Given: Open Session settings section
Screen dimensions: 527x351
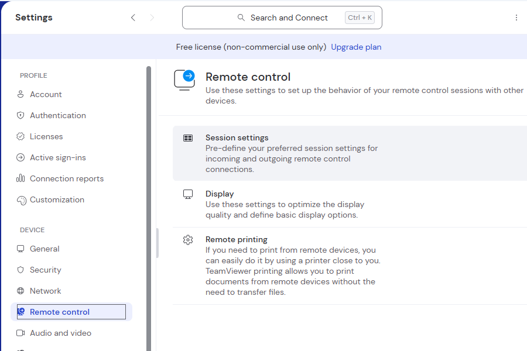Looking at the screenshot, I should 237,138.
